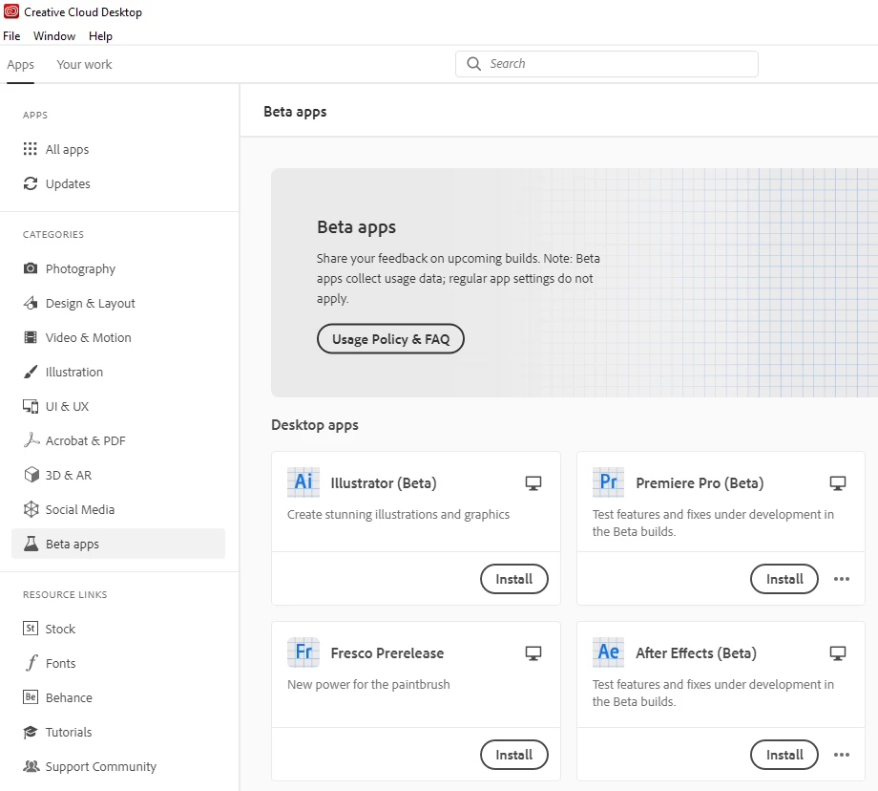Install Premiere Pro (Beta)
The image size is (878, 791).
784,579
